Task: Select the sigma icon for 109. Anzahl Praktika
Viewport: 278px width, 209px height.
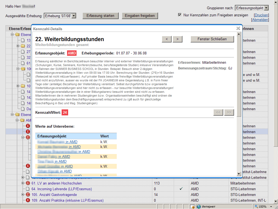Action: tap(28, 200)
